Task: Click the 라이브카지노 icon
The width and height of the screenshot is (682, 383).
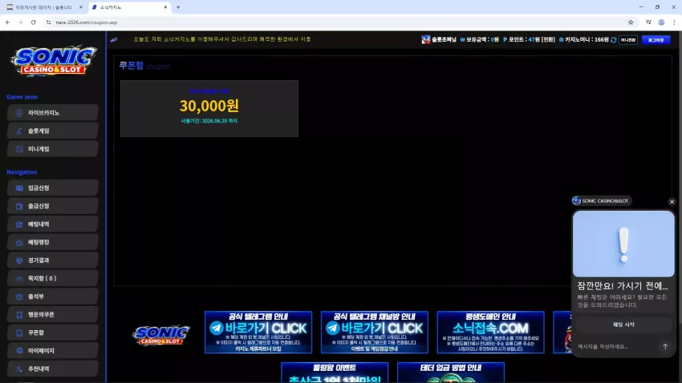Action: tap(19, 113)
